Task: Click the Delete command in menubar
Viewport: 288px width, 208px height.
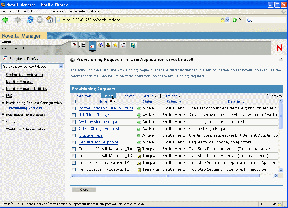Action: pyautogui.click(x=109, y=96)
